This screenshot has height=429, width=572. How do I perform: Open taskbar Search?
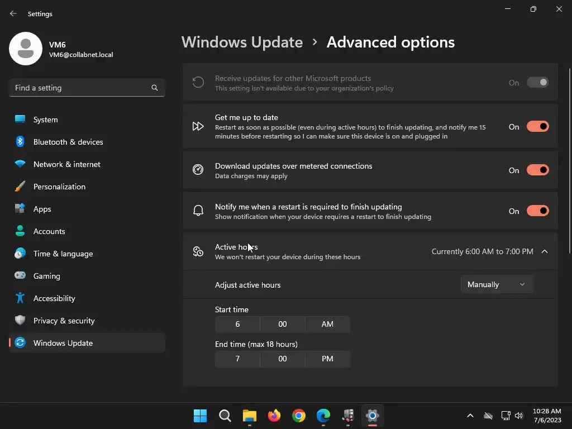225,416
